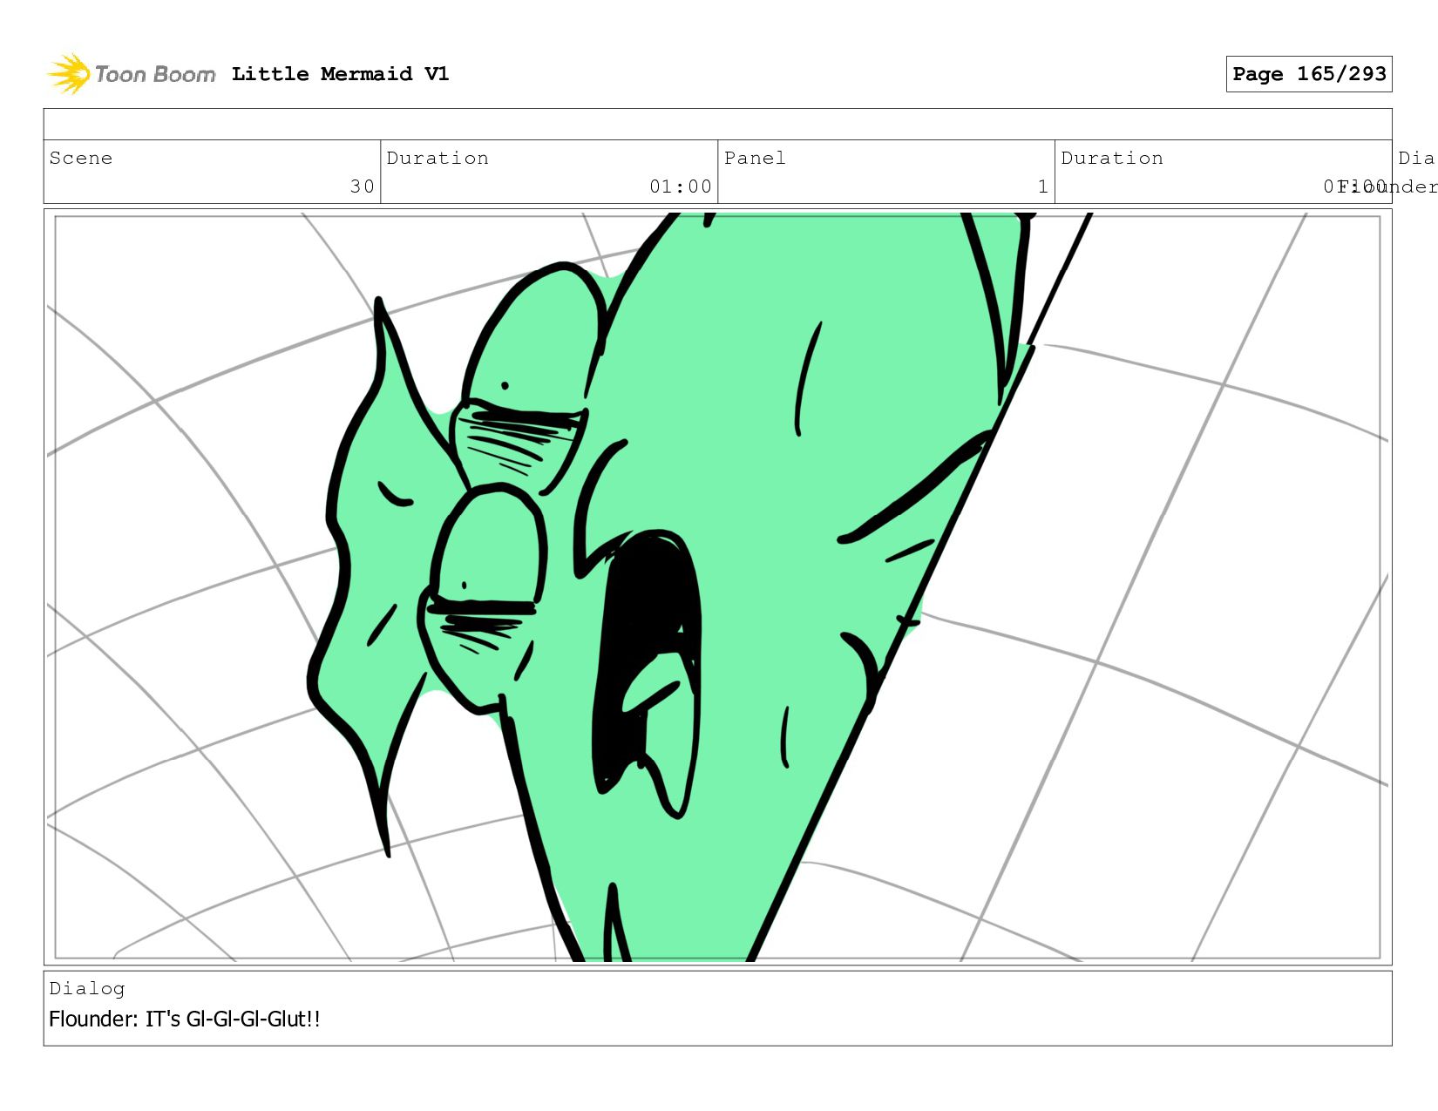Click the storyboard panel drawing of the shark

717,586
